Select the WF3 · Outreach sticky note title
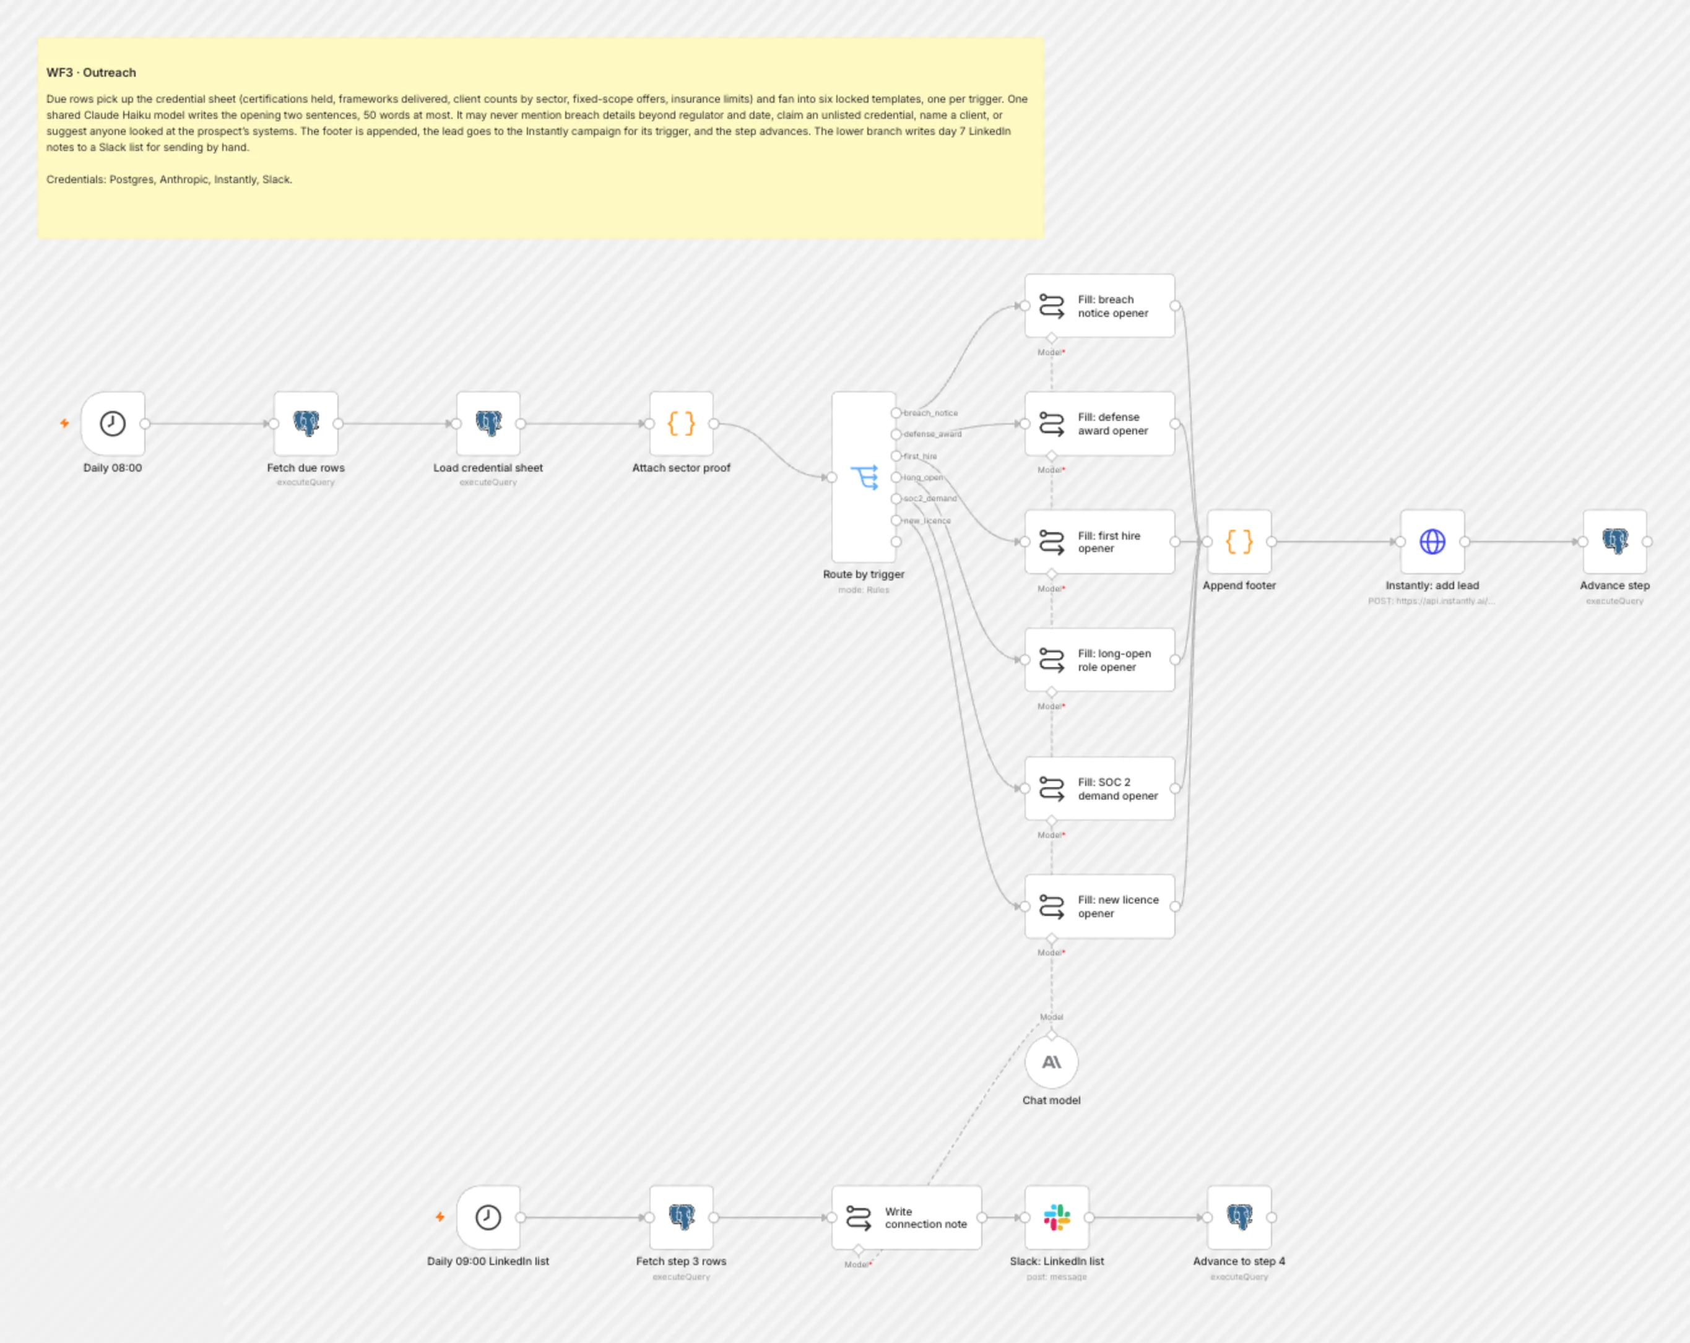Screen dimensions: 1690x1343 [91, 72]
